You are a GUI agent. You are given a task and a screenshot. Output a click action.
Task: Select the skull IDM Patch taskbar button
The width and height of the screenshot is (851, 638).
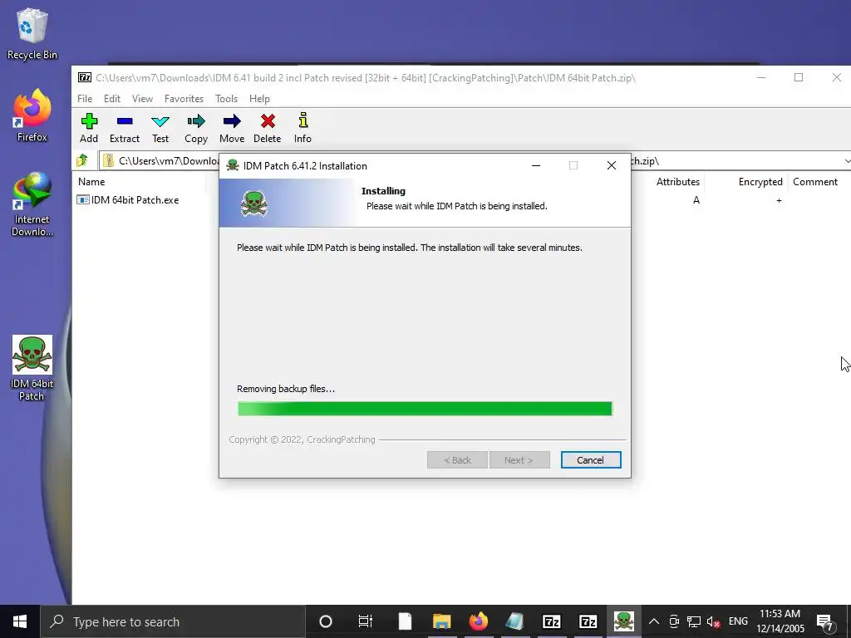coord(623,621)
